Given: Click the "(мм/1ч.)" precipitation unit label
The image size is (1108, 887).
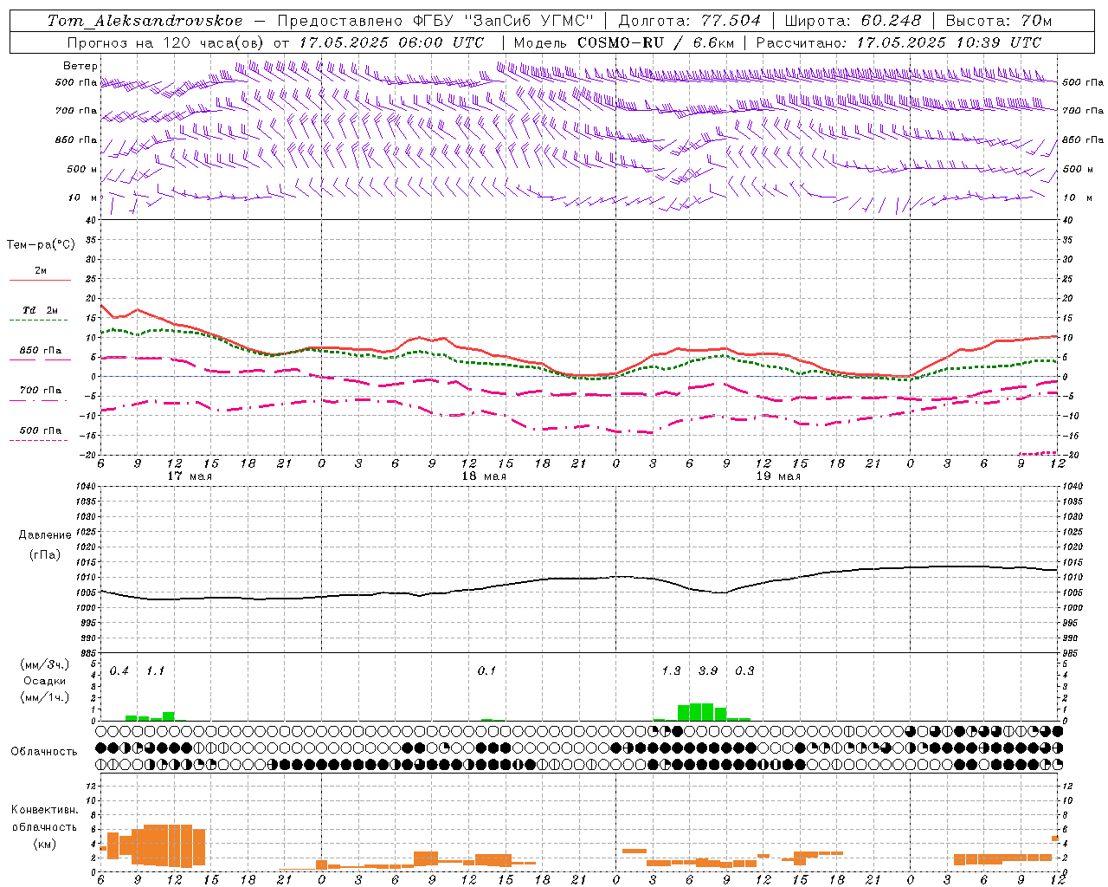Looking at the screenshot, I should [44, 696].
